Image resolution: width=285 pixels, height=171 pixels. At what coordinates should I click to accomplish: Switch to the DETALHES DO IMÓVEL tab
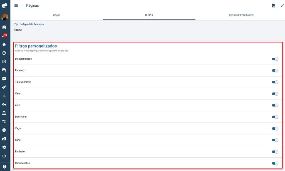242,15
